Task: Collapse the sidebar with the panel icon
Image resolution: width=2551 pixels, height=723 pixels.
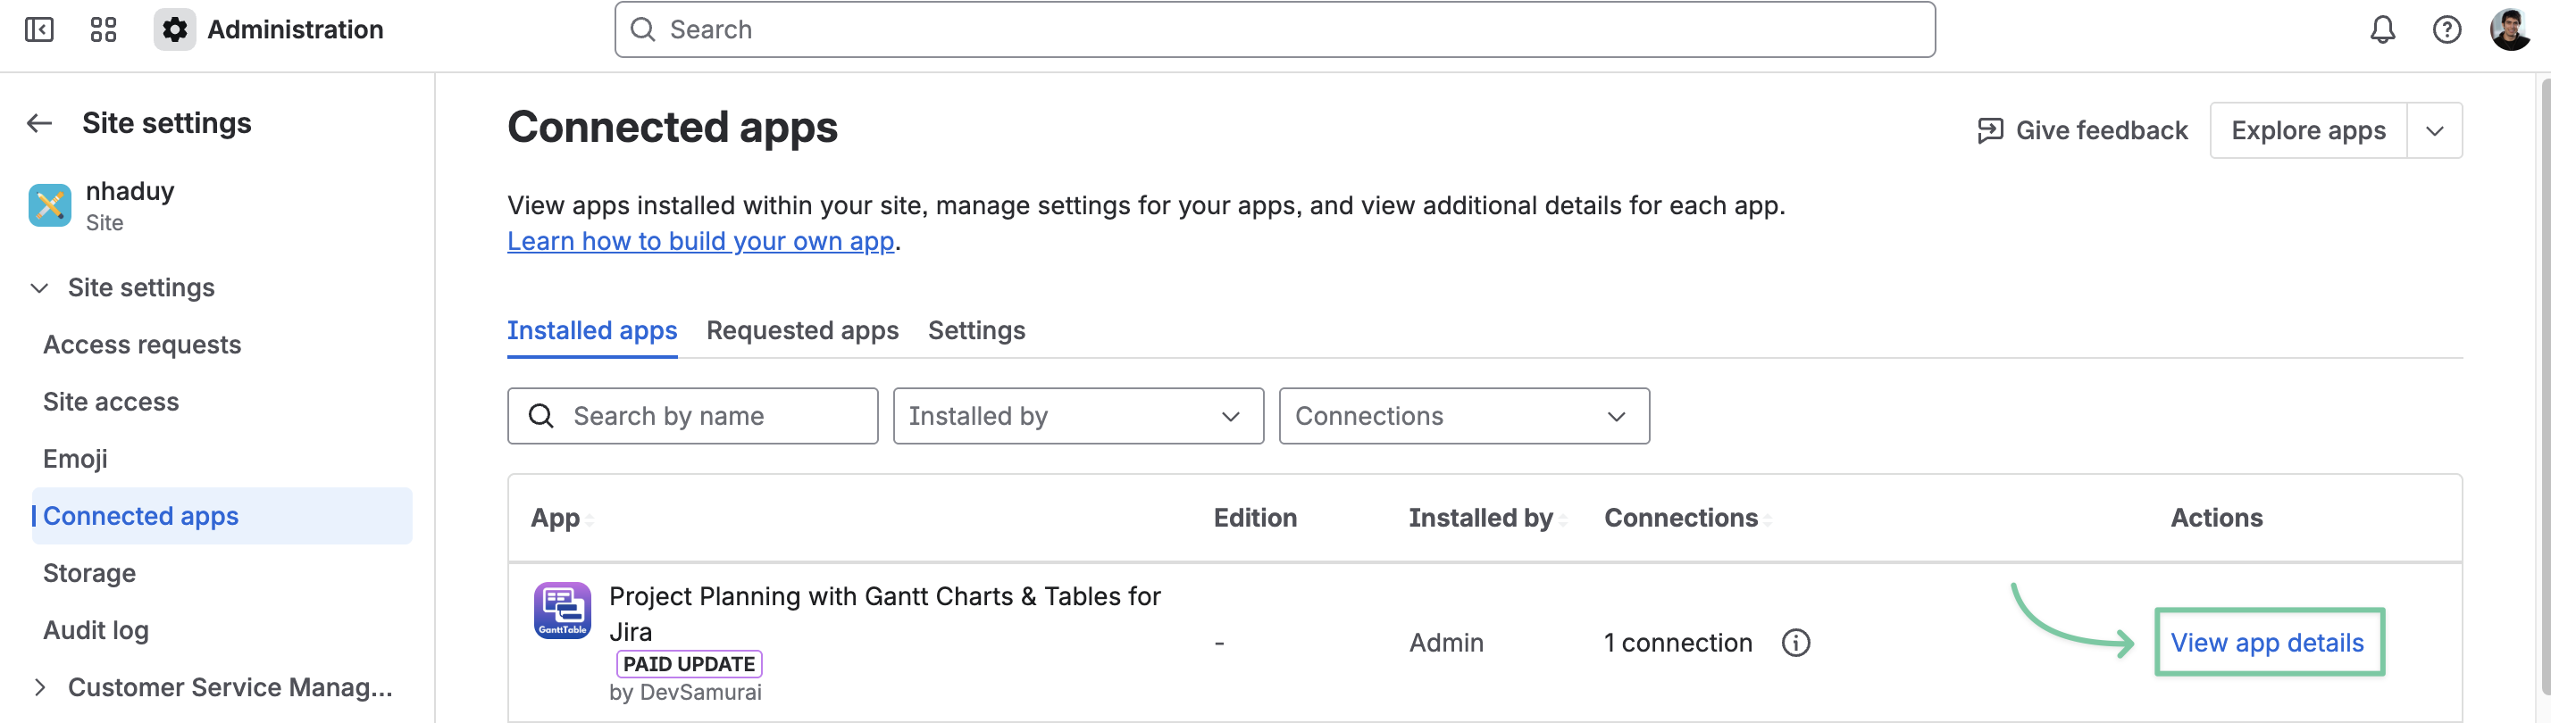Action: click(x=38, y=29)
